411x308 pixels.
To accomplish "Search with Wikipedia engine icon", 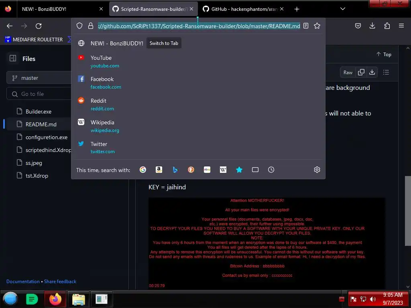I will [223, 170].
